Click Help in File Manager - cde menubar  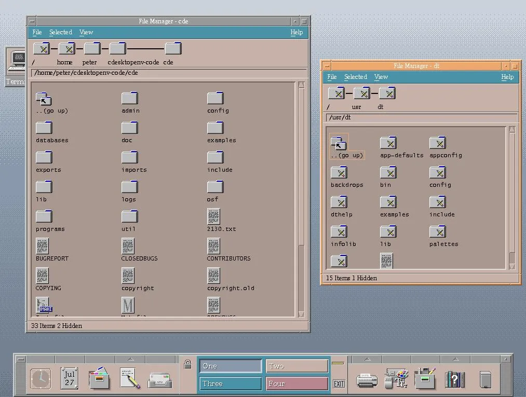296,32
